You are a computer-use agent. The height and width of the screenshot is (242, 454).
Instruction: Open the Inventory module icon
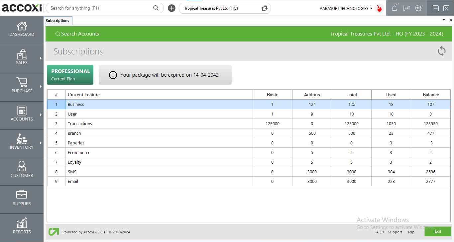coord(22,139)
